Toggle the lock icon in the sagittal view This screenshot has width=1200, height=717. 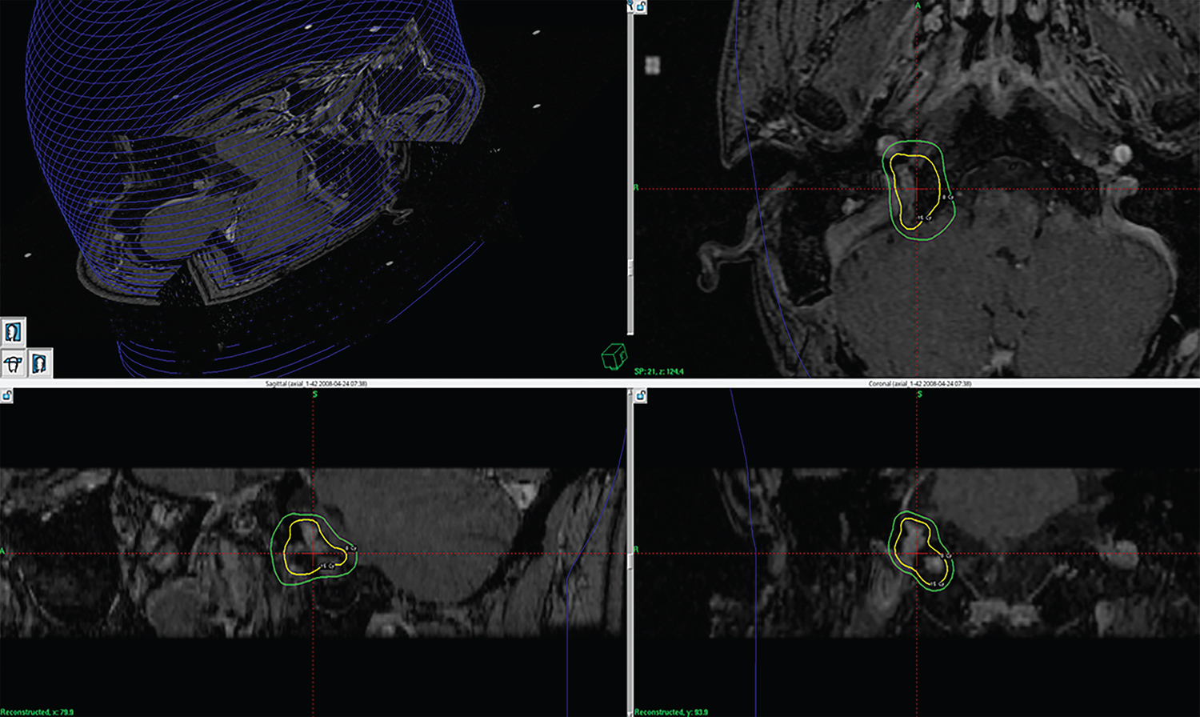point(6,395)
